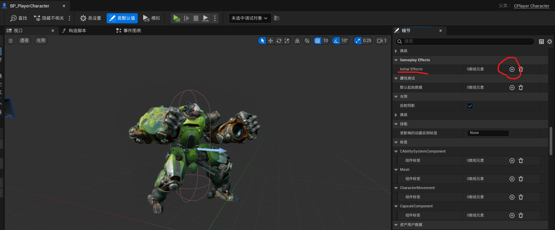Clear component tags of CAbilitySystemComponent
Image resolution: width=555 pixels, height=230 pixels.
[x=521, y=161]
